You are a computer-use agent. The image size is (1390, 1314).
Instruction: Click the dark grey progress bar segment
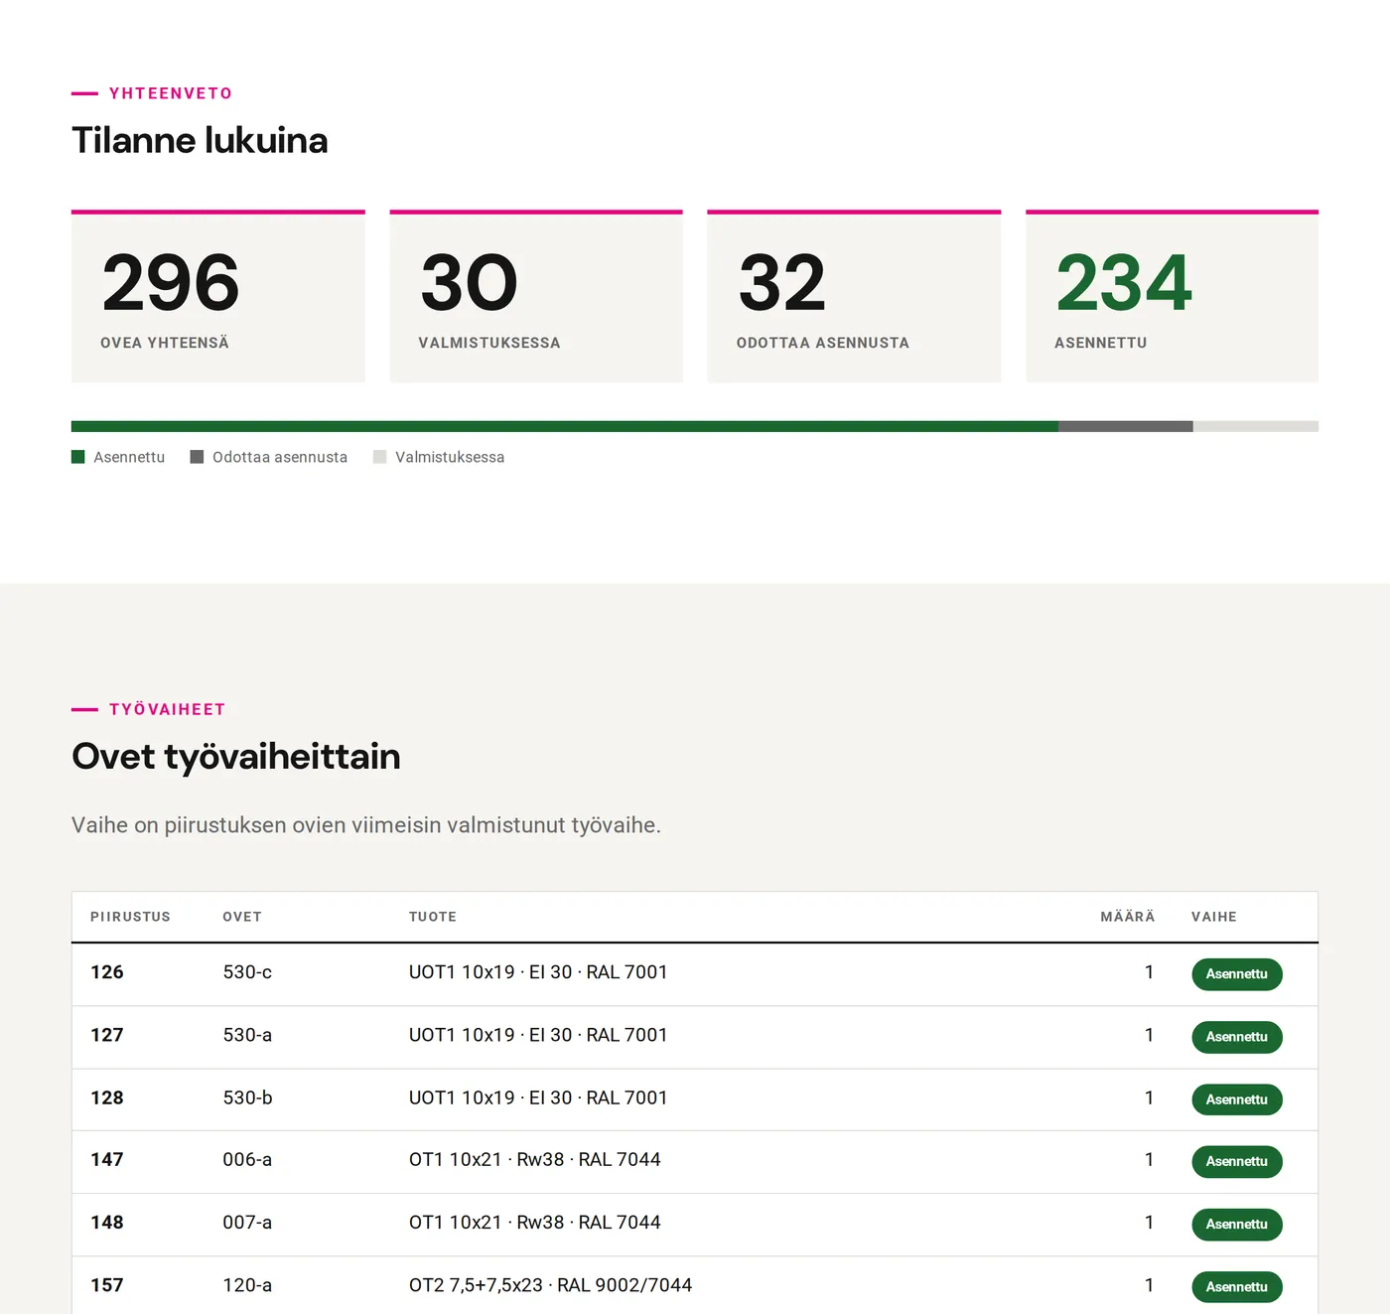coord(1126,426)
